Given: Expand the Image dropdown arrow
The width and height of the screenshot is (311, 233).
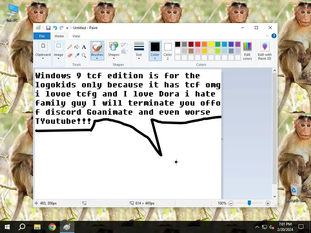Looking at the screenshot, I should click(58, 59).
